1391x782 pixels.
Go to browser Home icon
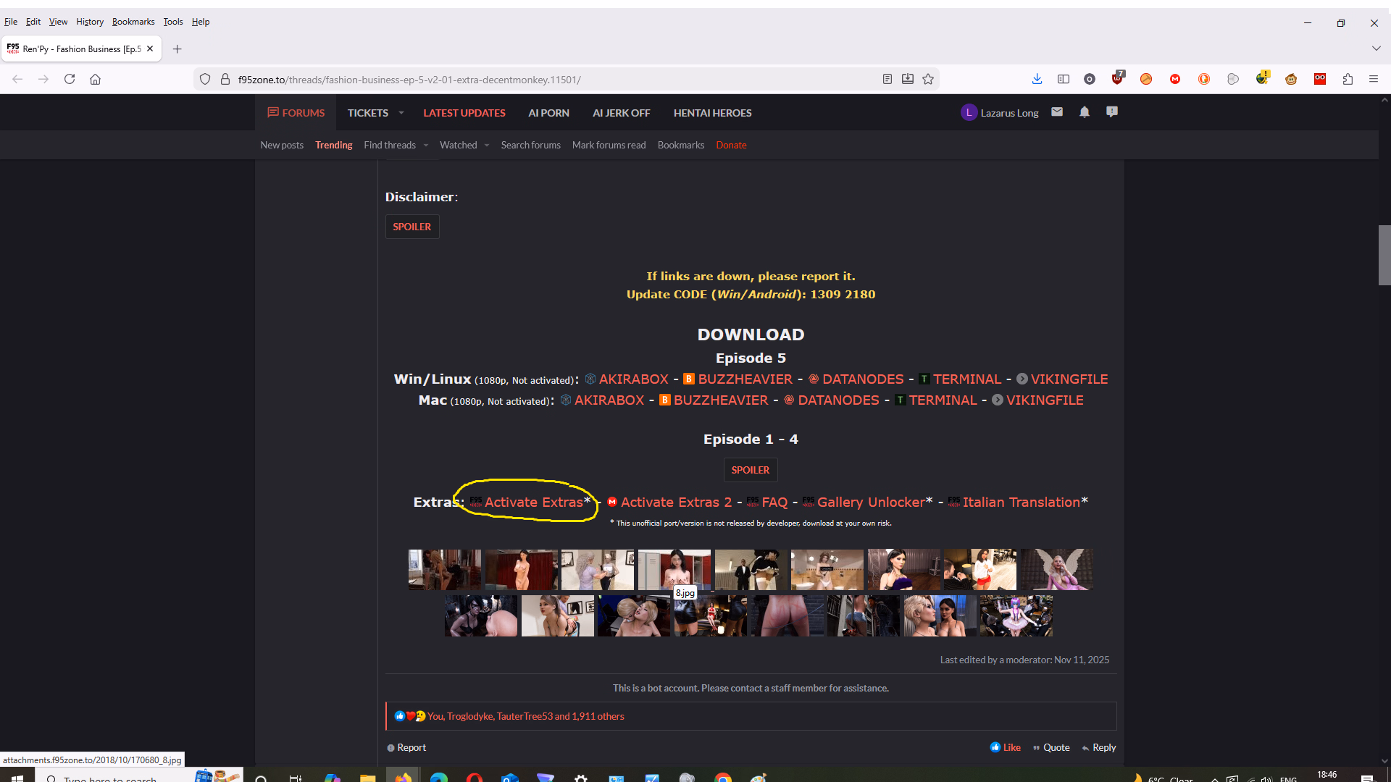coord(95,79)
